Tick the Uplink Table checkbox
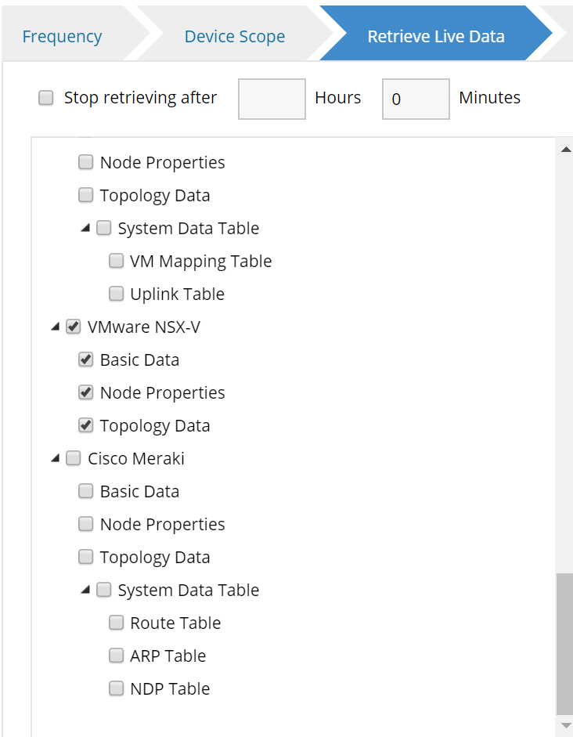 117,294
